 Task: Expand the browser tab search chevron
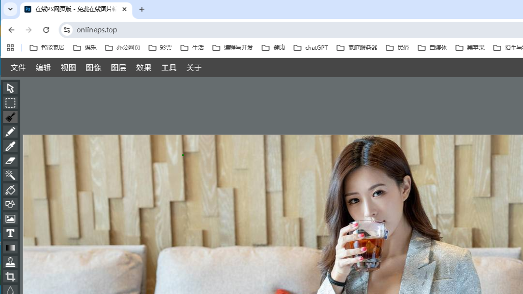click(x=10, y=9)
